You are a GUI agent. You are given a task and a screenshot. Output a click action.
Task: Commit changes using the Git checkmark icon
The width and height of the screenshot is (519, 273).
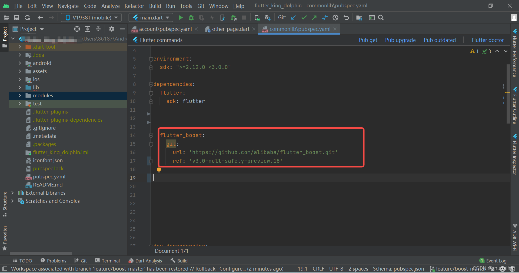pos(304,18)
